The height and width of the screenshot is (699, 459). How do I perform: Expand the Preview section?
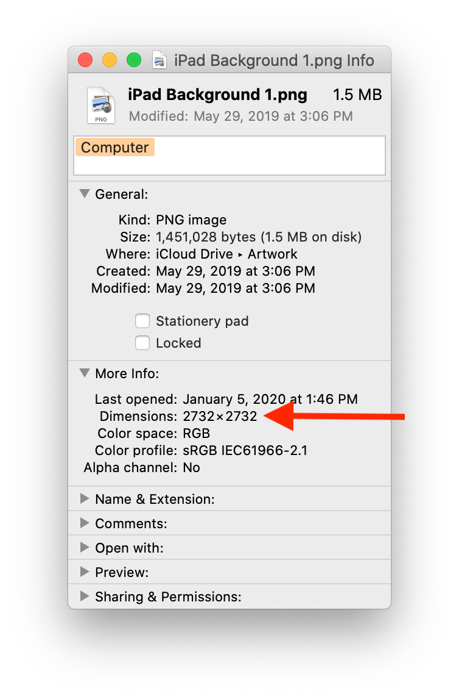point(85,572)
